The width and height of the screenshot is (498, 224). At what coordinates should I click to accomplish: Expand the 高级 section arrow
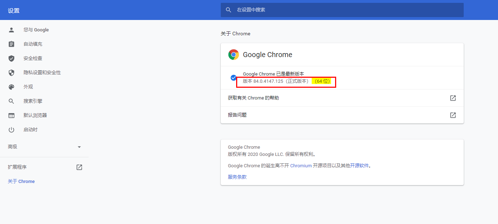[x=79, y=147]
